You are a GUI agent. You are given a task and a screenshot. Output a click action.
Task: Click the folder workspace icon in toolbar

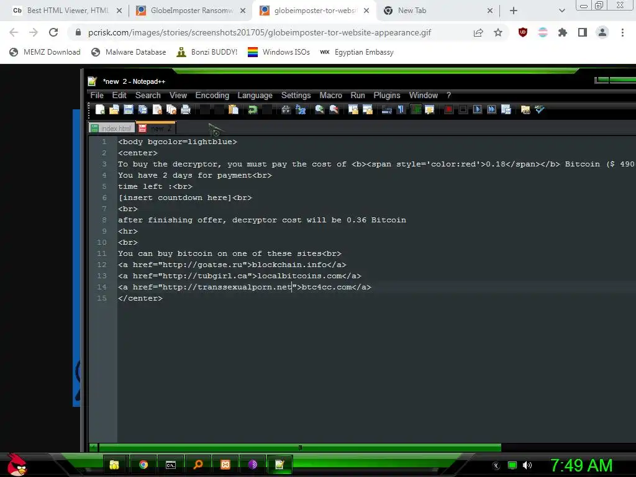525,109
